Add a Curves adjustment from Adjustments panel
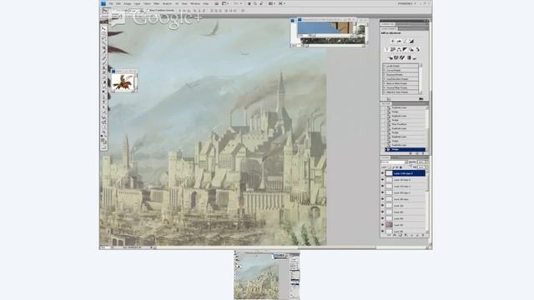 click(x=406, y=41)
